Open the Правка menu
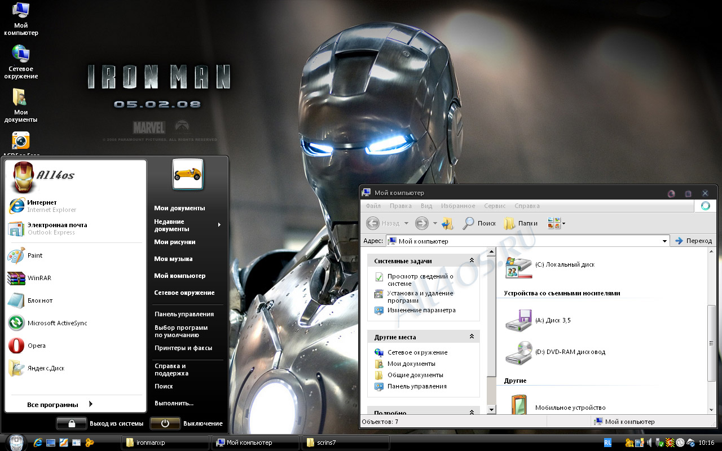This screenshot has height=451, width=722. coord(400,206)
